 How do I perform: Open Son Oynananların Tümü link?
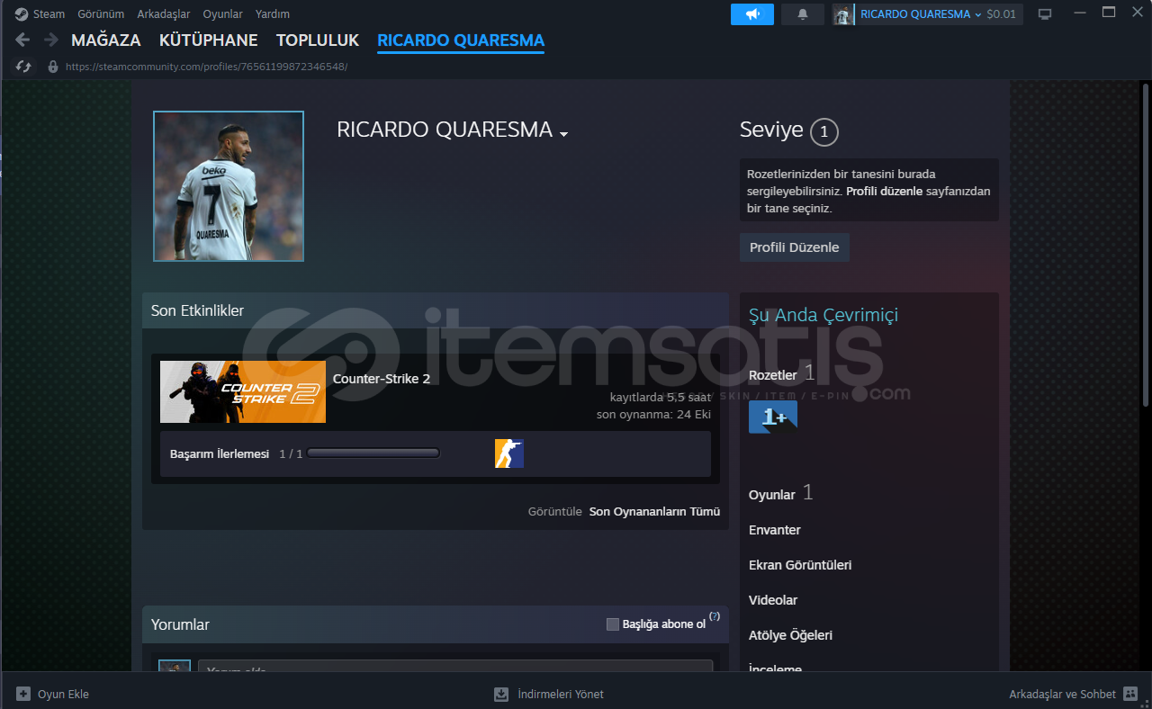coord(654,512)
